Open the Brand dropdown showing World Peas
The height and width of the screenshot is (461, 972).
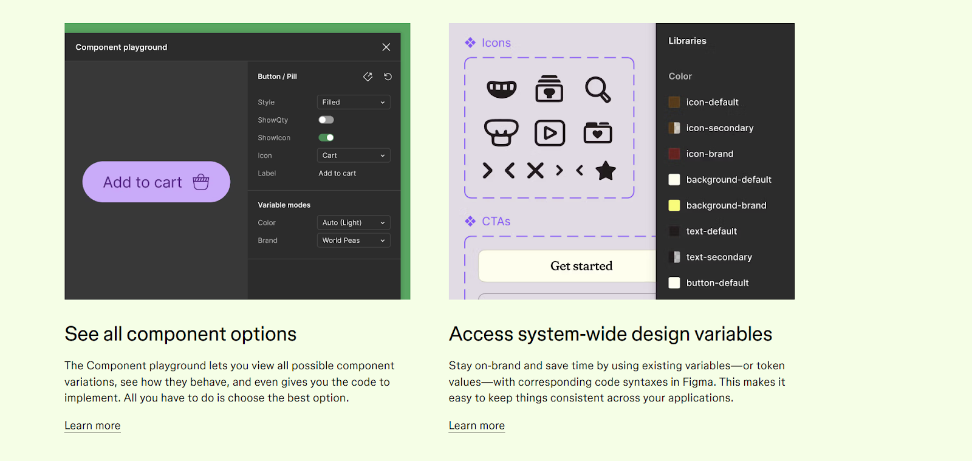coord(354,241)
